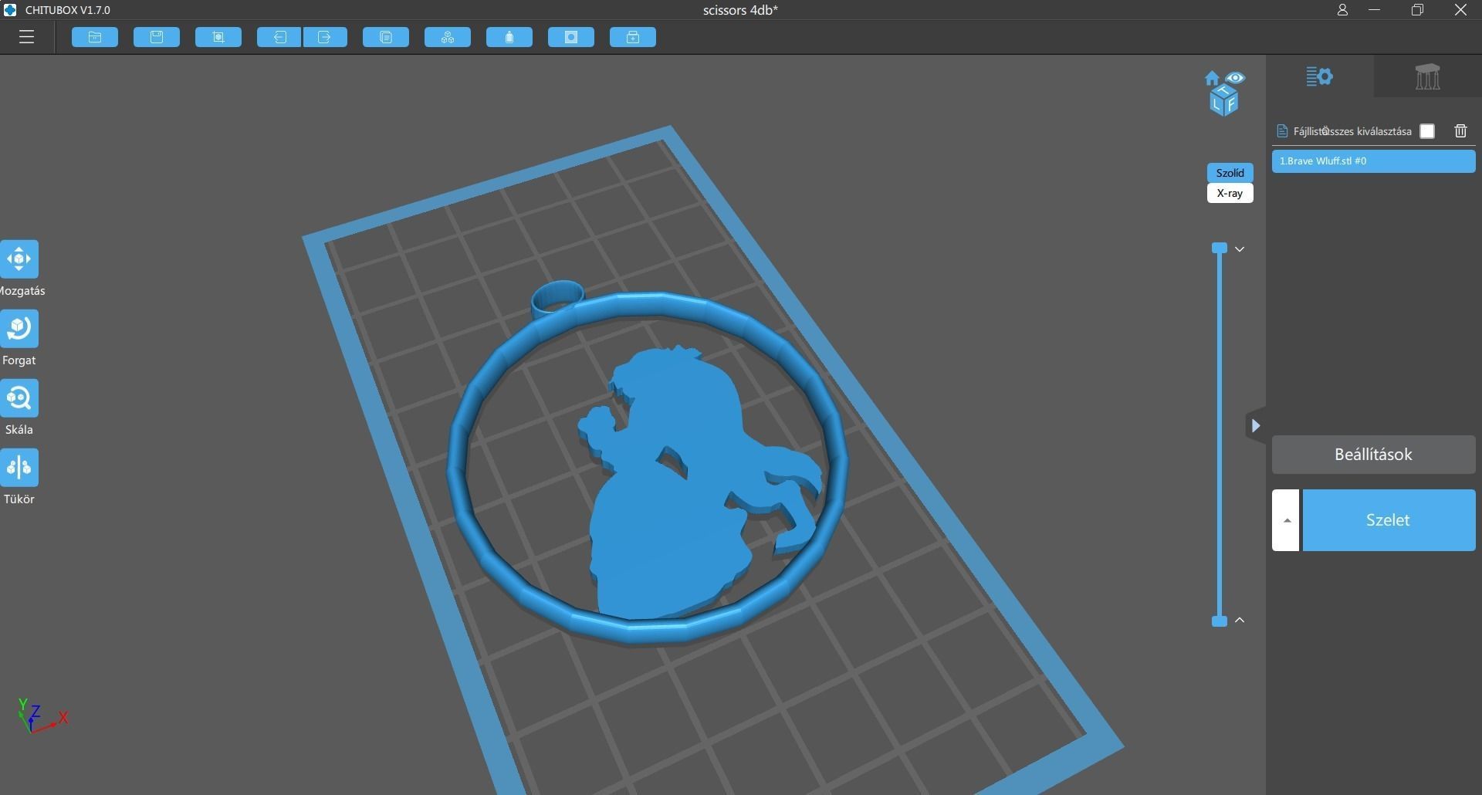Screen dimensions: 1482x795
Task: Click the layer slider top handle
Action: 1220,248
